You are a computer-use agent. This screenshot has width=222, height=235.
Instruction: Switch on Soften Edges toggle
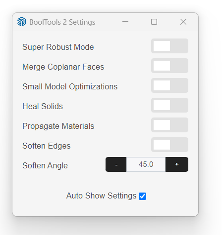point(169,145)
